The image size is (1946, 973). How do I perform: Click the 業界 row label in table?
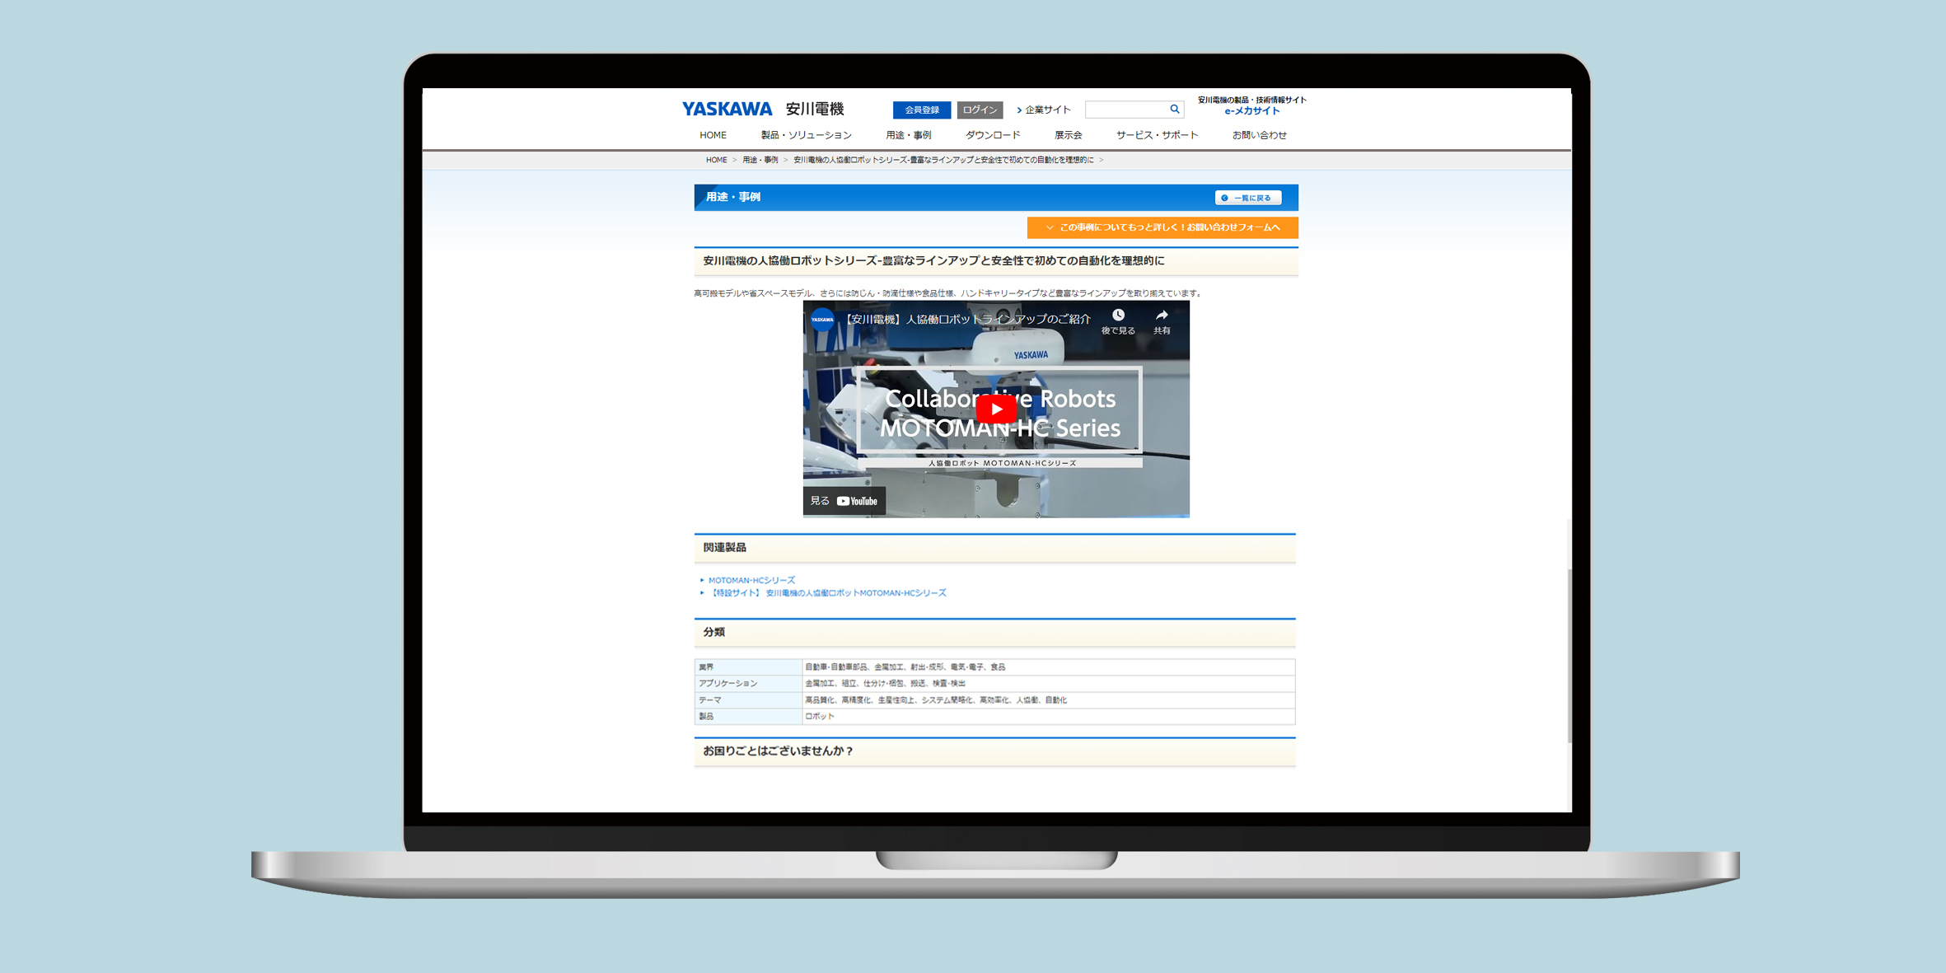tap(706, 667)
